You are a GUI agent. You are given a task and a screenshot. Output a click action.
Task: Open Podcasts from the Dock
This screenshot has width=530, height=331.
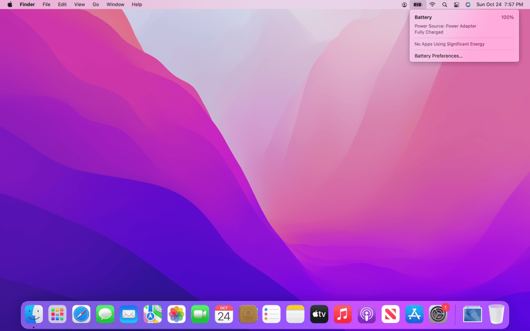click(x=366, y=314)
